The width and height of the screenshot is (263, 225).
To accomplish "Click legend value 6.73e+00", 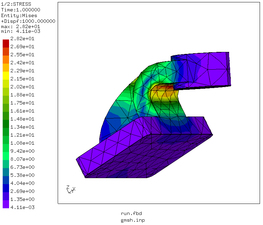I will (x=22, y=167).
